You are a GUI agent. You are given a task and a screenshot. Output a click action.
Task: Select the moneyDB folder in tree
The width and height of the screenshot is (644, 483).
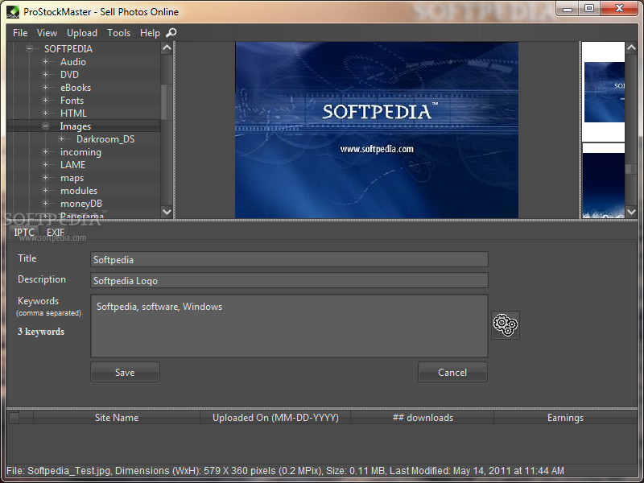(x=81, y=204)
